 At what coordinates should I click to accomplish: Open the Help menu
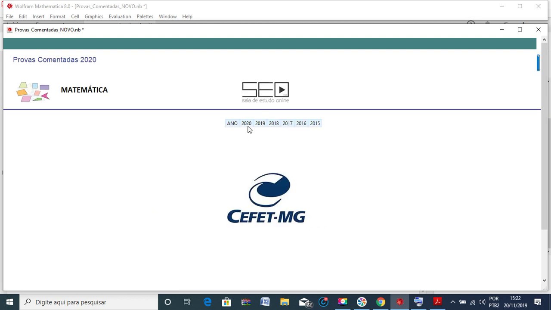coord(187,16)
